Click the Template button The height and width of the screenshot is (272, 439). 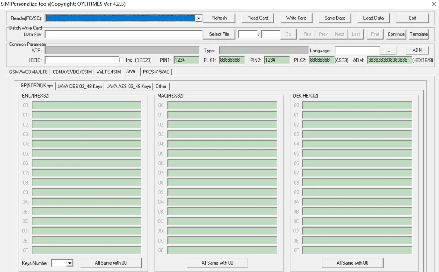point(418,34)
